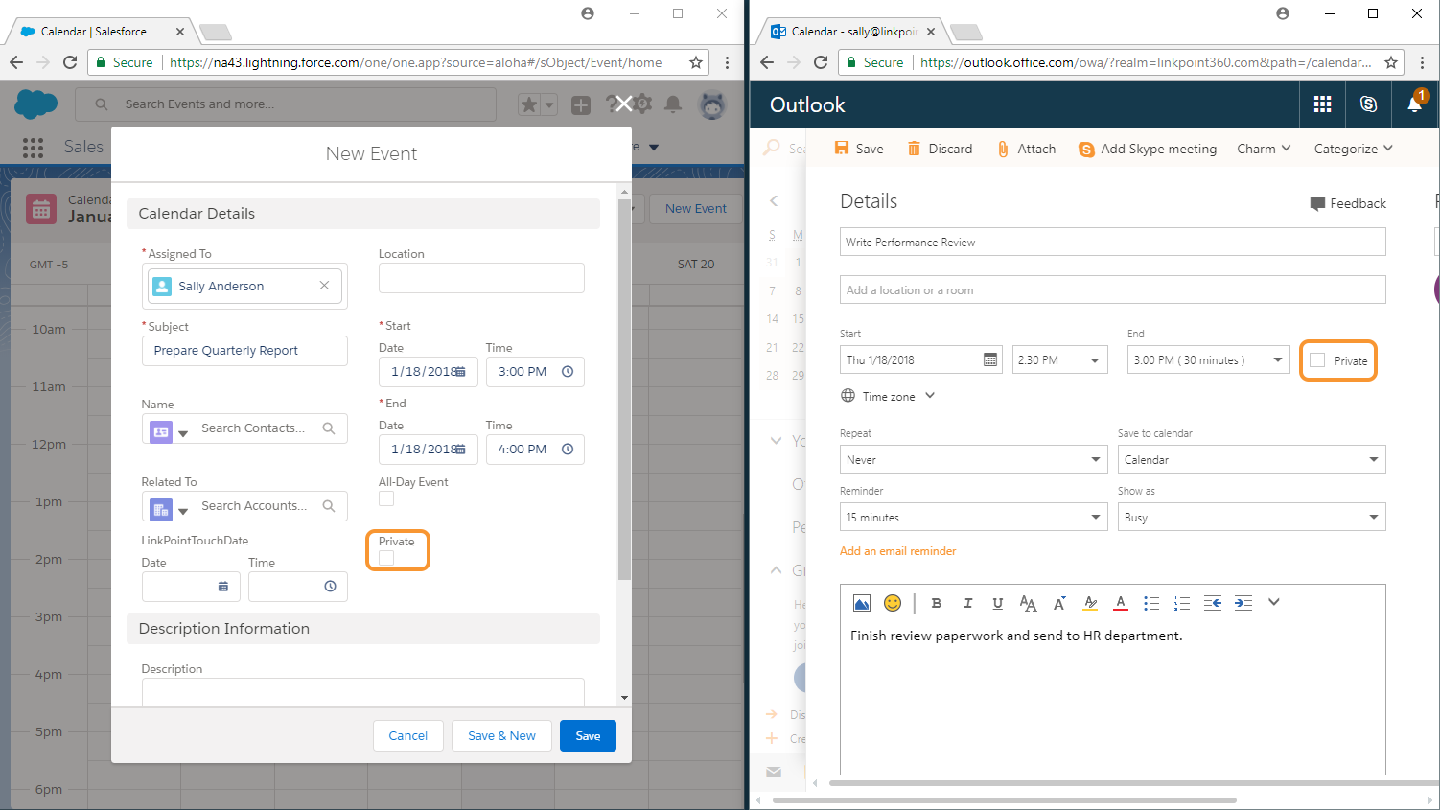Increase indent in the Outlook editor
The width and height of the screenshot is (1440, 810).
coord(1243,603)
